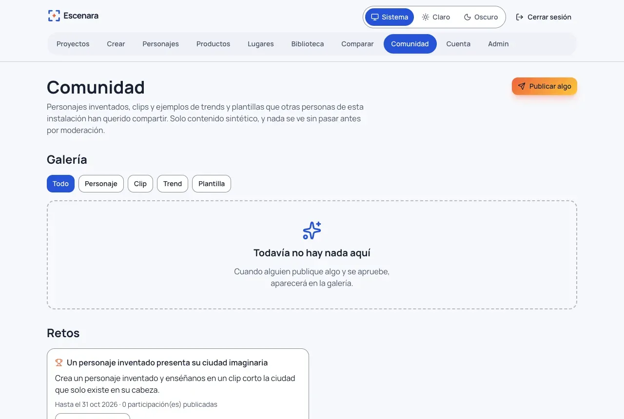Go to the Comparar tab
This screenshot has height=419, width=624.
click(x=357, y=44)
